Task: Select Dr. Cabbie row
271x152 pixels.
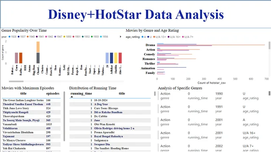Action: [110, 117]
